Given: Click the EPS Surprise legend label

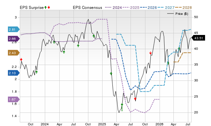Looking at the screenshot, I should click(x=32, y=8).
